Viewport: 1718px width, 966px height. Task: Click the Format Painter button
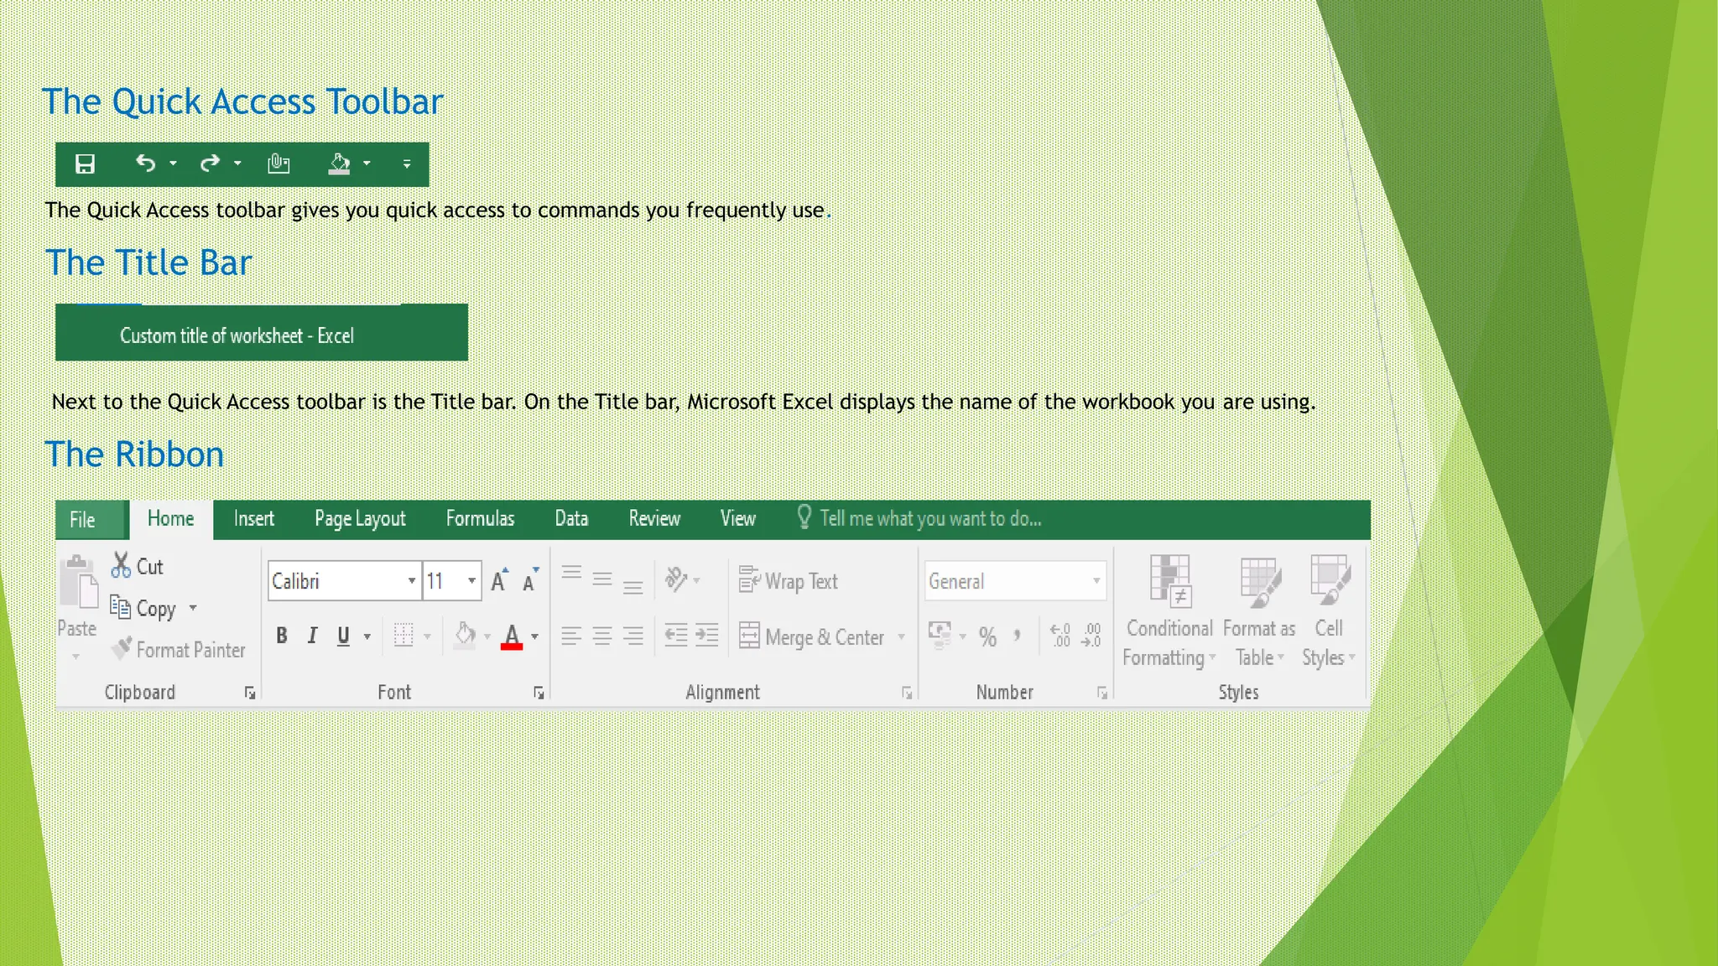point(179,650)
